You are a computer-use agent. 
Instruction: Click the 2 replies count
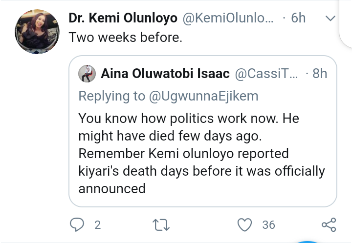(x=97, y=225)
